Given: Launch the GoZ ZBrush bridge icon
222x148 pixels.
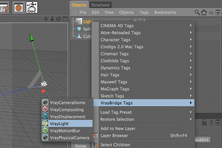Looking at the screenshot, I should [x=32, y=7].
